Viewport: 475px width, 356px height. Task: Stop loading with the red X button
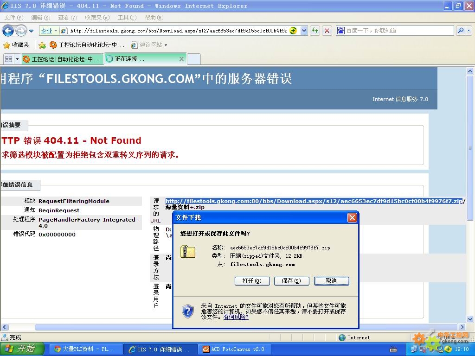coord(327,31)
